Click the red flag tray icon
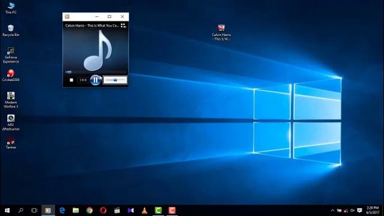This screenshot has height=216, width=384. click(x=346, y=211)
